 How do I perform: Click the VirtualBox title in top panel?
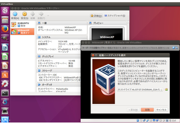coord(7,4)
